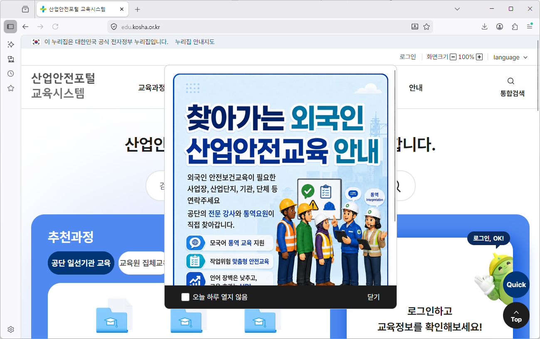540x339 pixels.
Task: Open sidebar settings gear icon
Action: [11, 329]
